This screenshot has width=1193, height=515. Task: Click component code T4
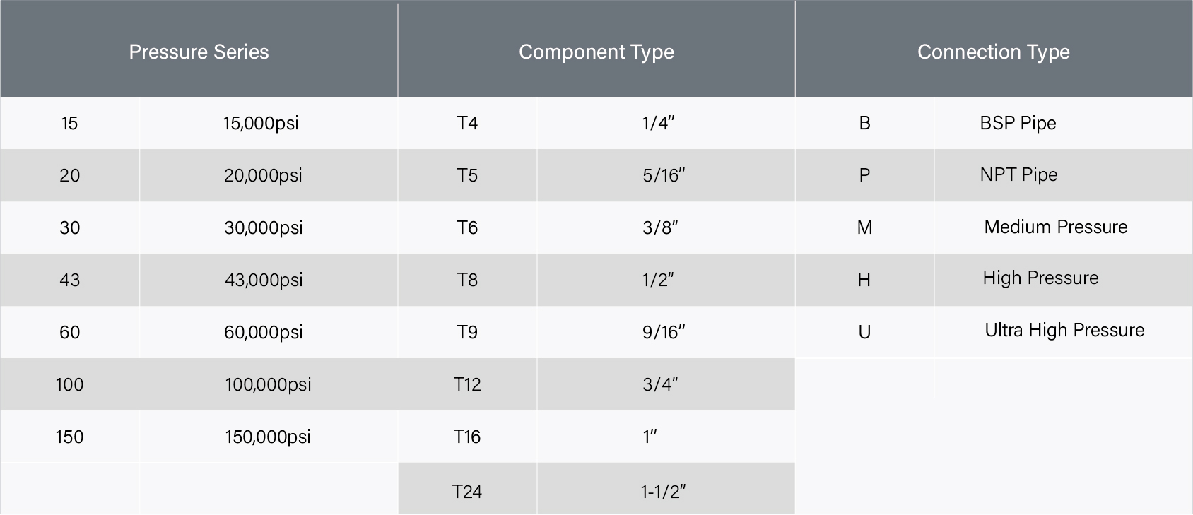467,123
